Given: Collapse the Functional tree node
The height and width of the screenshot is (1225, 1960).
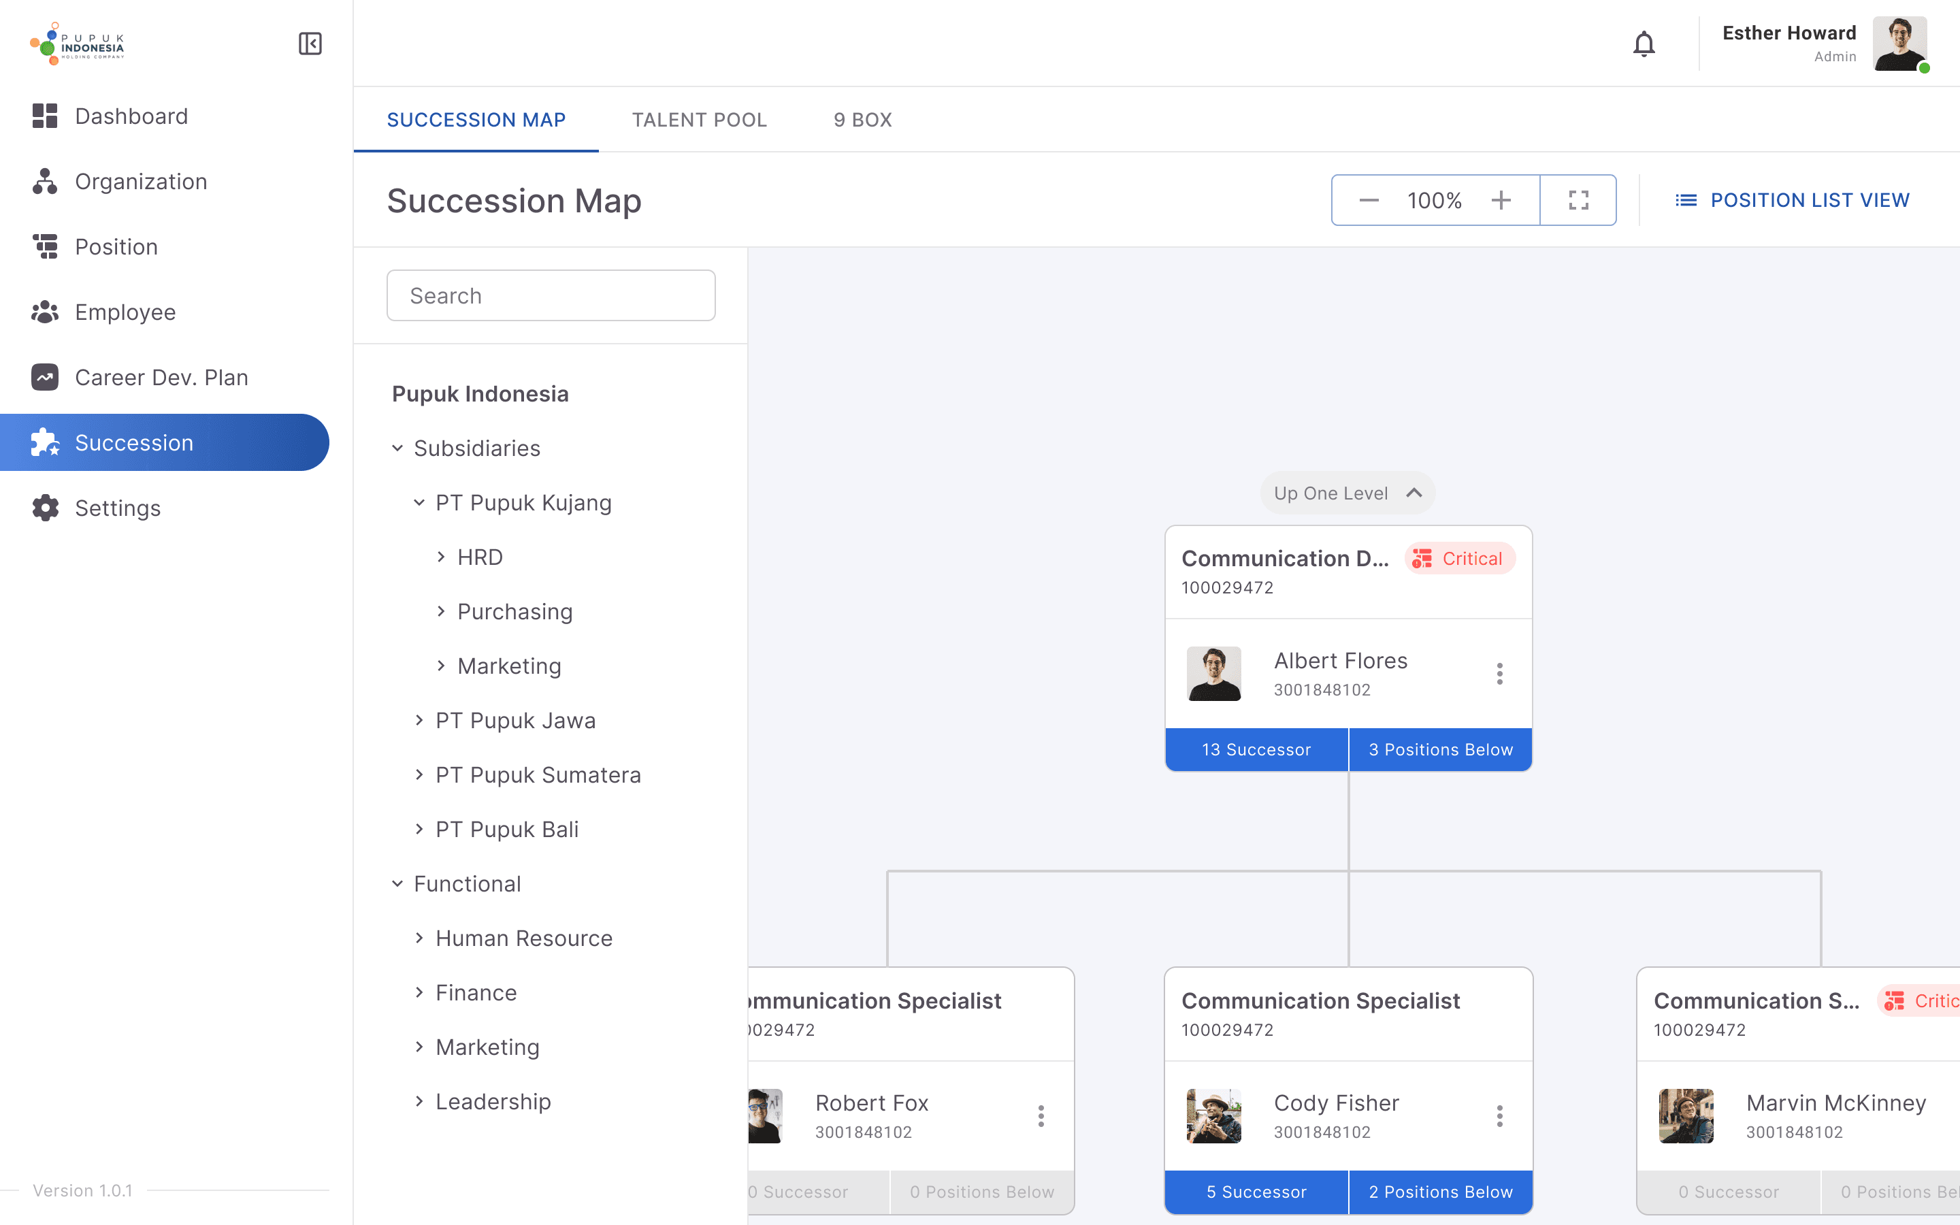Looking at the screenshot, I should click(x=397, y=883).
